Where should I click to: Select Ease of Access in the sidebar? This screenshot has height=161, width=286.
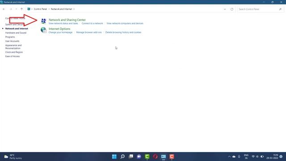pos(13,56)
